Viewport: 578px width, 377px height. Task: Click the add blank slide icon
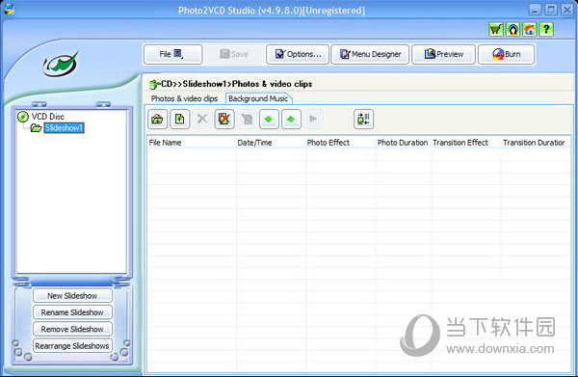180,120
